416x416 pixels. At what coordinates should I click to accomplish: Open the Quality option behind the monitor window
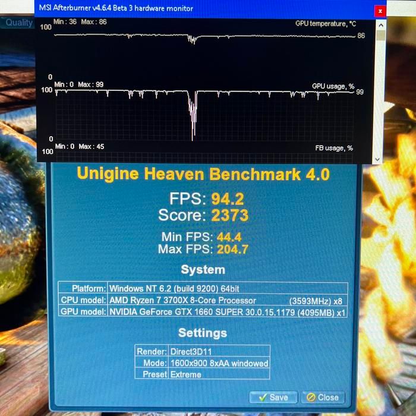click(x=19, y=23)
